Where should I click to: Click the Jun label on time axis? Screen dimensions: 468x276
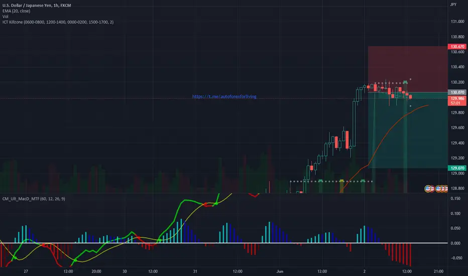pyautogui.click(x=280, y=271)
